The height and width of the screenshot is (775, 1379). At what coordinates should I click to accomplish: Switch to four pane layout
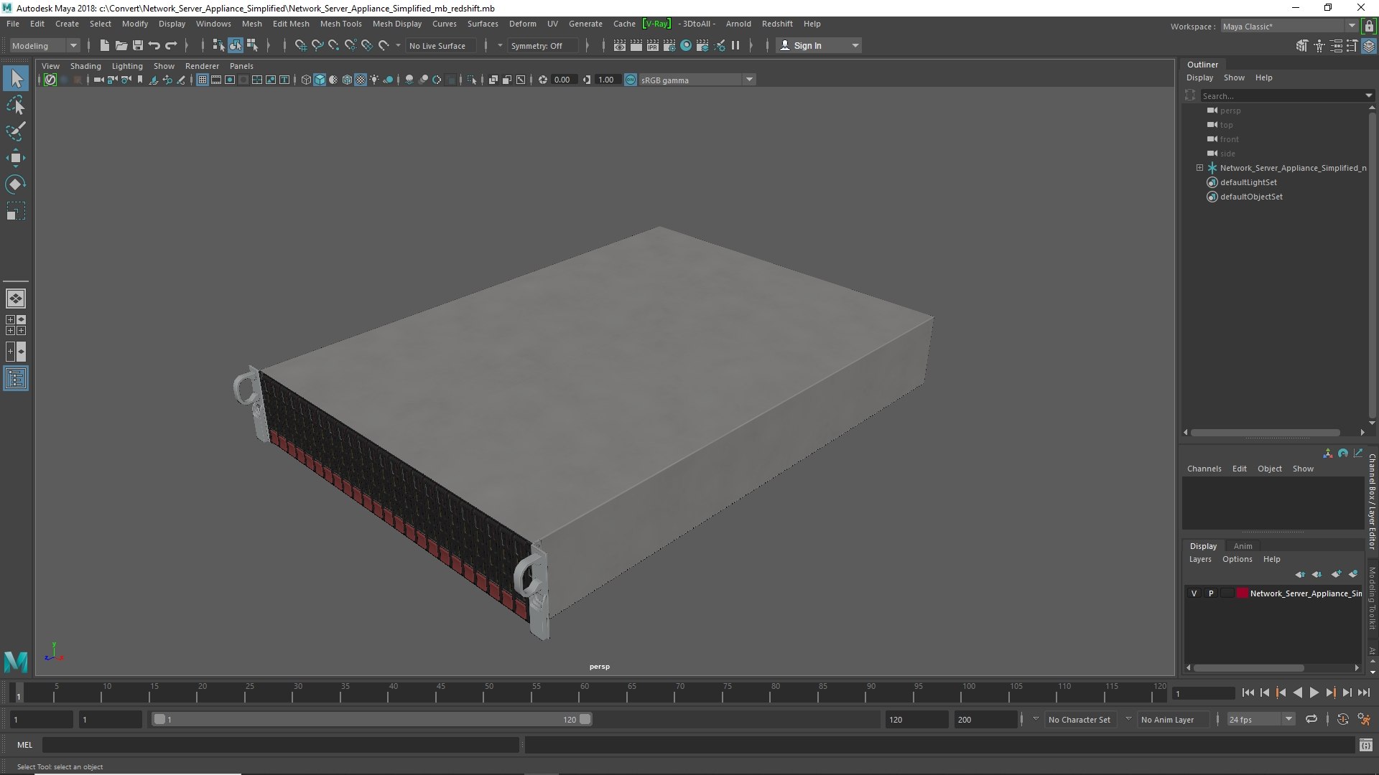click(x=16, y=325)
